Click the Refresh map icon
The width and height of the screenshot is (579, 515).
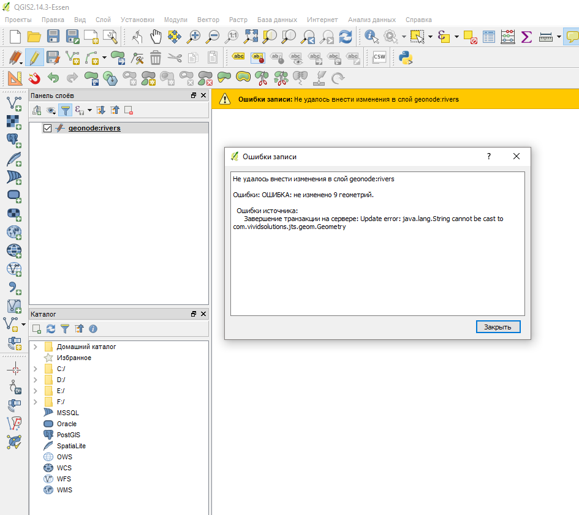tap(346, 37)
